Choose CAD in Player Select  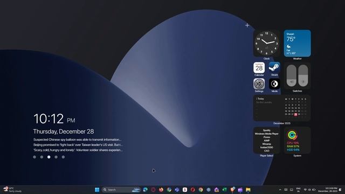(x=267, y=151)
